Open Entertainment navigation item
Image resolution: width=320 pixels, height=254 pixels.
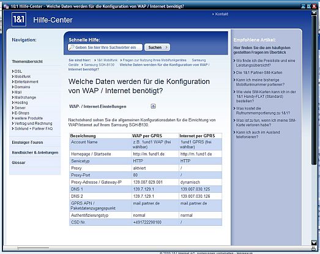[x=26, y=81]
